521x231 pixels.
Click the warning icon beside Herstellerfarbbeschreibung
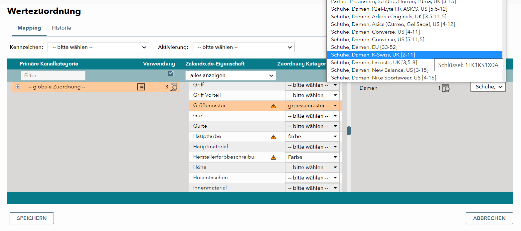pos(273,157)
